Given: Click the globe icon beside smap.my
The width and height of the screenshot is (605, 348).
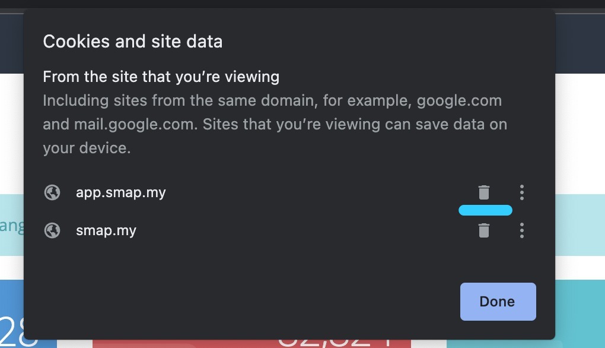Looking at the screenshot, I should point(52,230).
